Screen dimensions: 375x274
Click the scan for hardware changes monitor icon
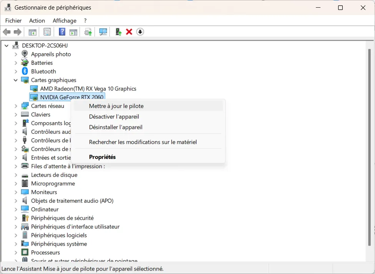[103, 32]
